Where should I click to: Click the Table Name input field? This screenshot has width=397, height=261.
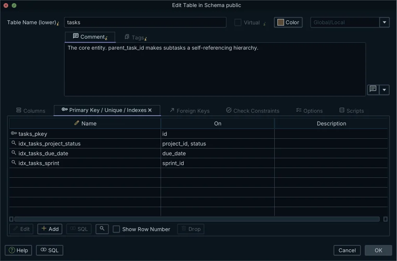[145, 22]
